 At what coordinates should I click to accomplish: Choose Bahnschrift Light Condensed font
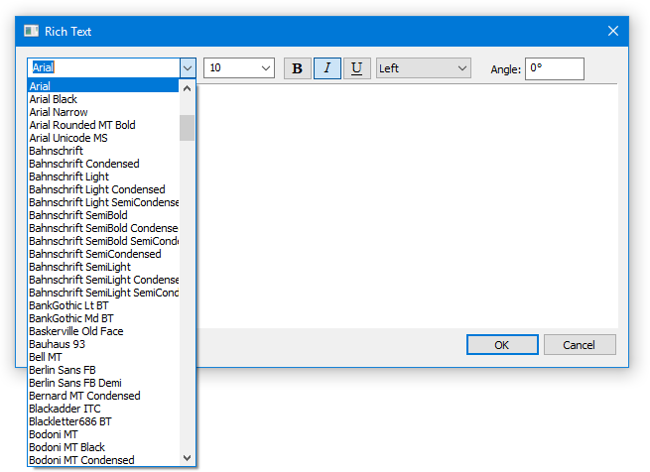click(103, 189)
